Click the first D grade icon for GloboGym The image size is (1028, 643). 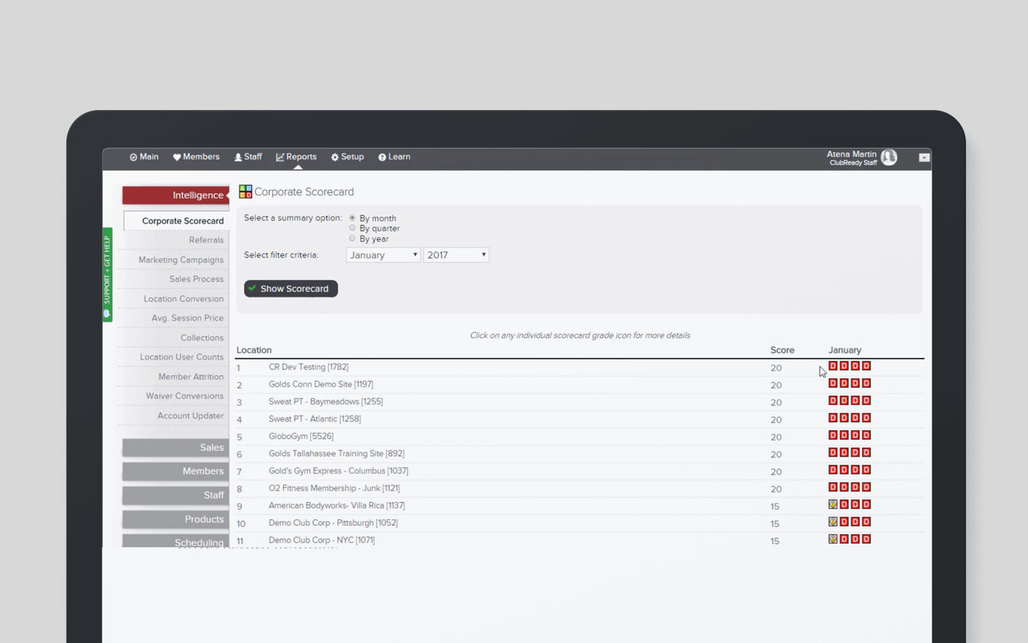tap(833, 435)
